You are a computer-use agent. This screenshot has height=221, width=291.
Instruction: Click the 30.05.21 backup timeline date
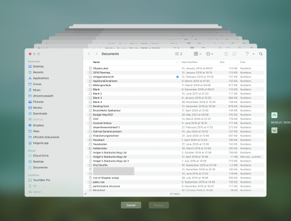281,123
